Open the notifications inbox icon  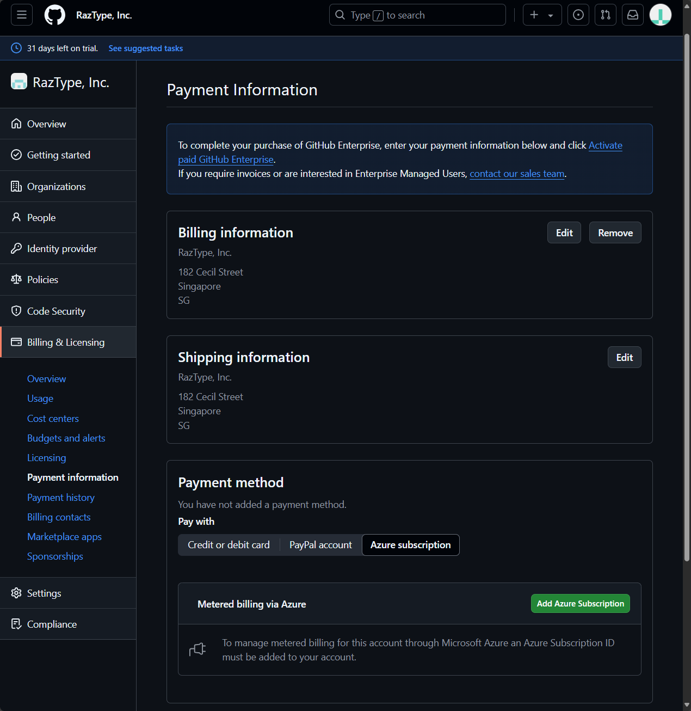click(x=633, y=15)
